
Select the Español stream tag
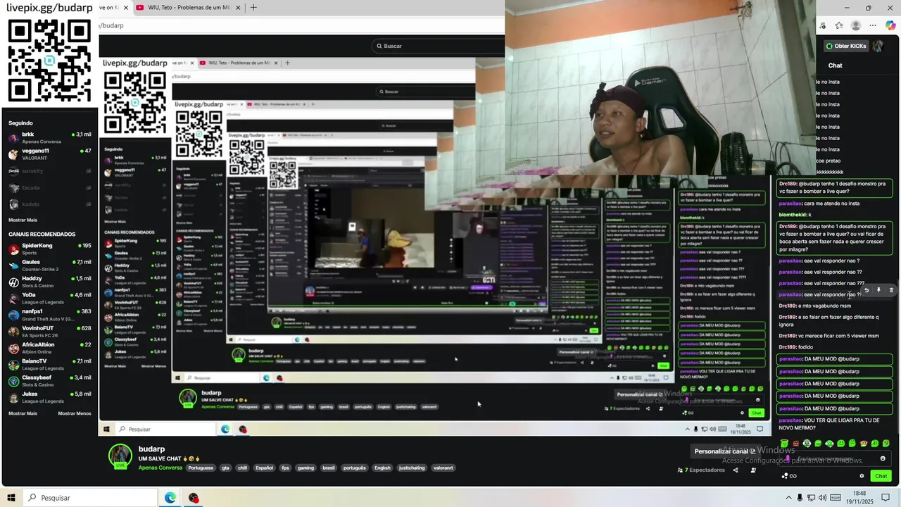264,468
